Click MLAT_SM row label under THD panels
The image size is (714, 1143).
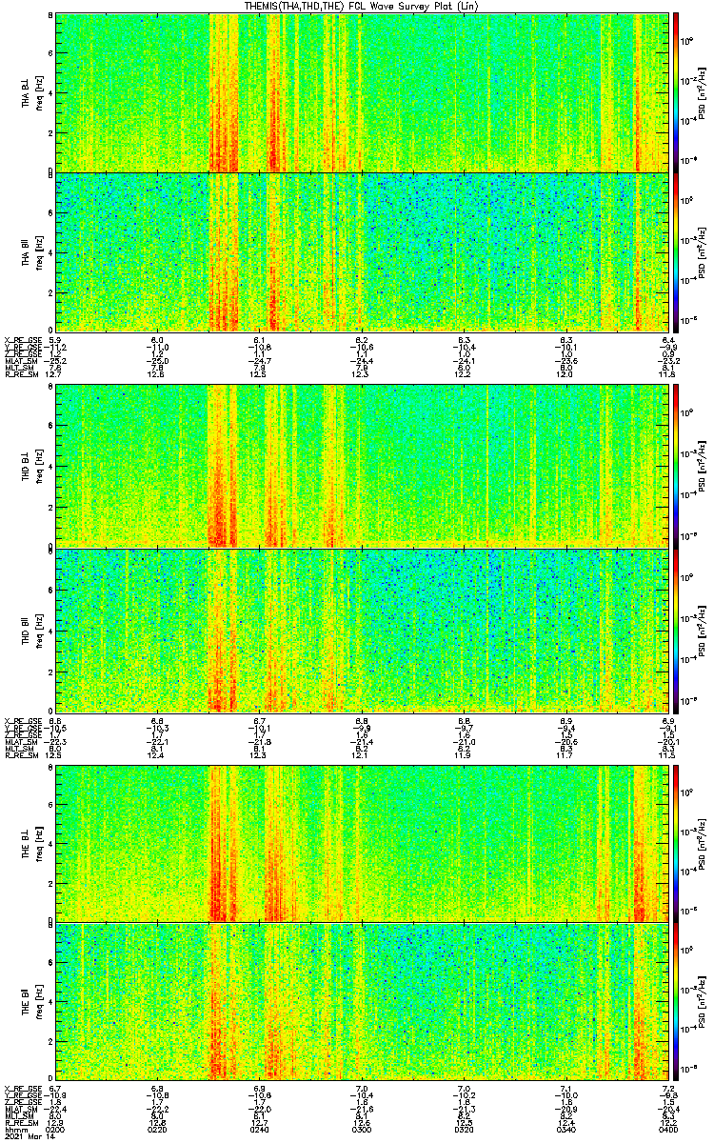pos(22,740)
